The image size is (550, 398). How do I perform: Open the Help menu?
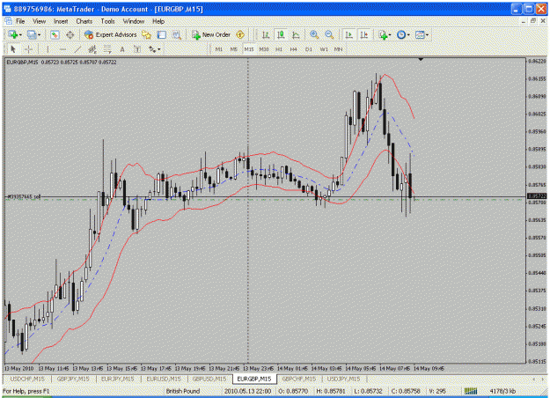pos(158,21)
